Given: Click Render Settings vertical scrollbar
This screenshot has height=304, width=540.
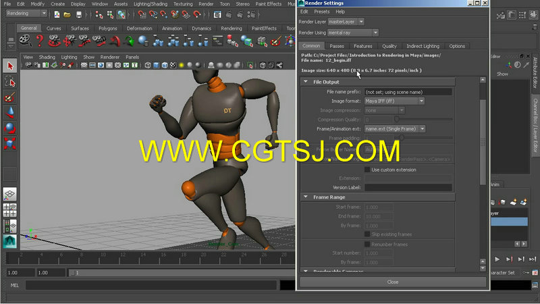Looking at the screenshot, I should [x=483, y=143].
